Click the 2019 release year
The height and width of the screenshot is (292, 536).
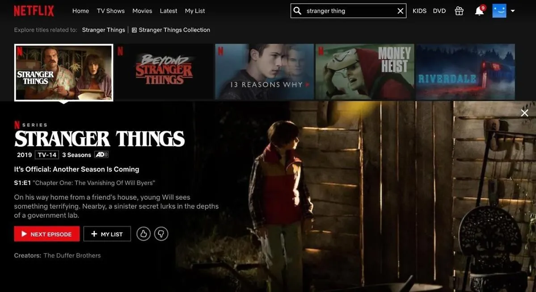pyautogui.click(x=25, y=155)
